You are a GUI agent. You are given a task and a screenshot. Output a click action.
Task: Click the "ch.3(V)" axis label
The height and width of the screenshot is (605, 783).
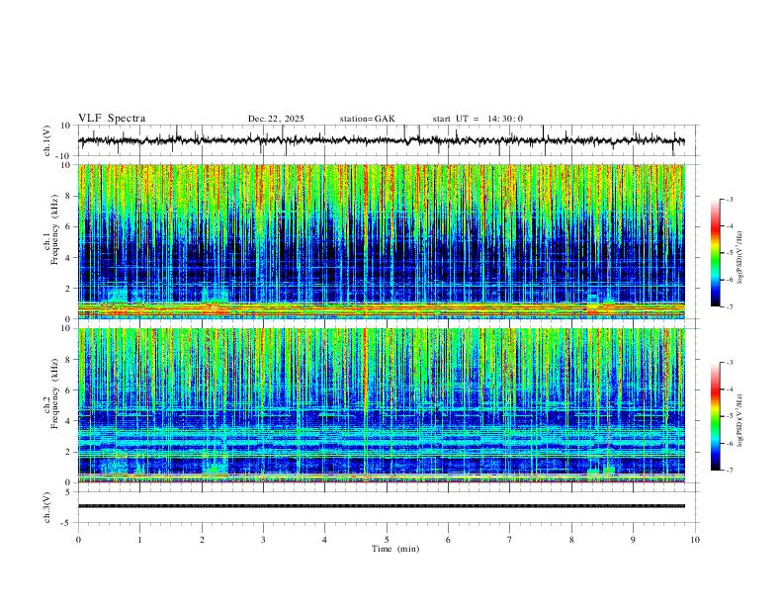(47, 507)
